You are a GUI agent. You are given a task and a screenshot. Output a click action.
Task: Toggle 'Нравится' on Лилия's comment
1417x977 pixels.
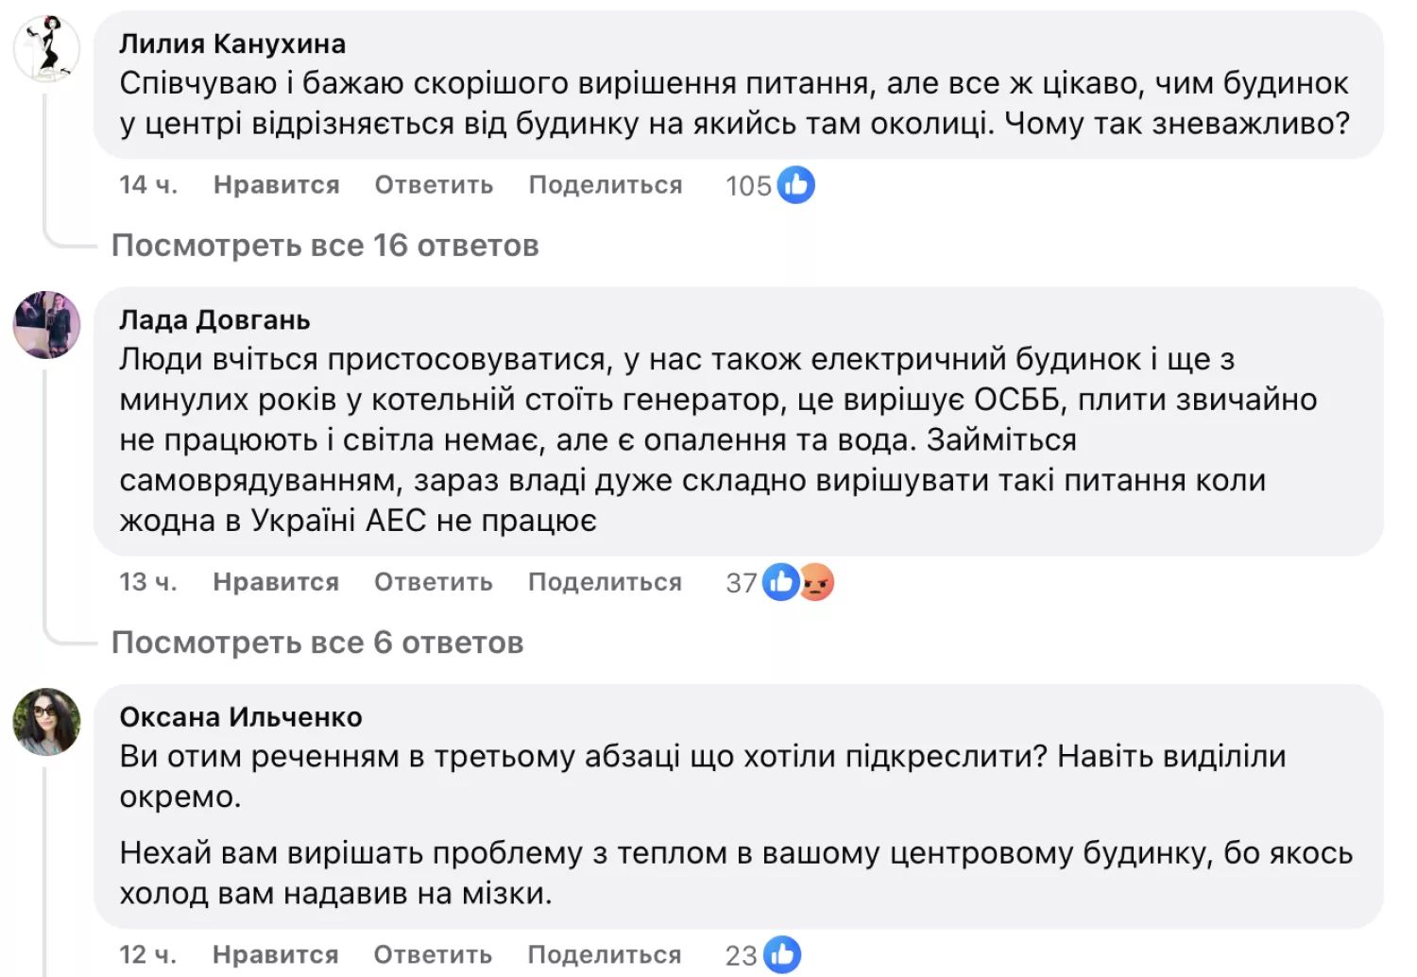[x=276, y=185]
